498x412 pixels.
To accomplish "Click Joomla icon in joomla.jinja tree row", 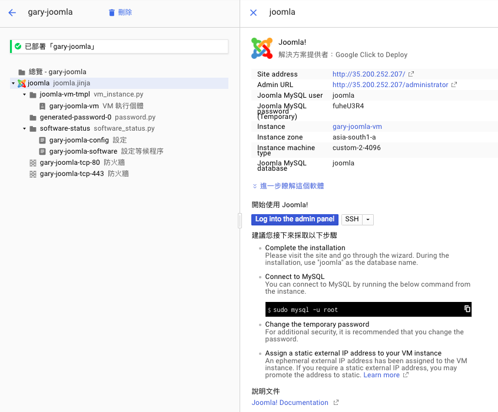I will pyautogui.click(x=22, y=83).
